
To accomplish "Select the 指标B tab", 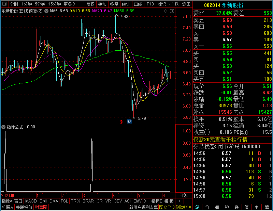I will (157, 201).
